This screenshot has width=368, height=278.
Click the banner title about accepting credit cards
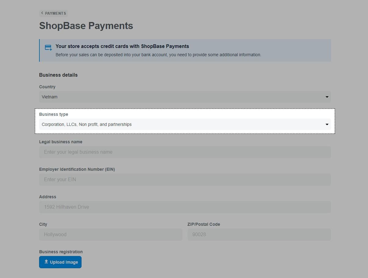pos(122,46)
